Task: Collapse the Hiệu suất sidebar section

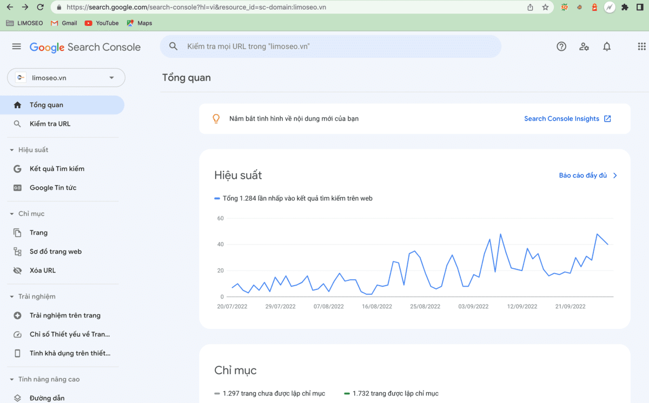Action: coord(12,150)
